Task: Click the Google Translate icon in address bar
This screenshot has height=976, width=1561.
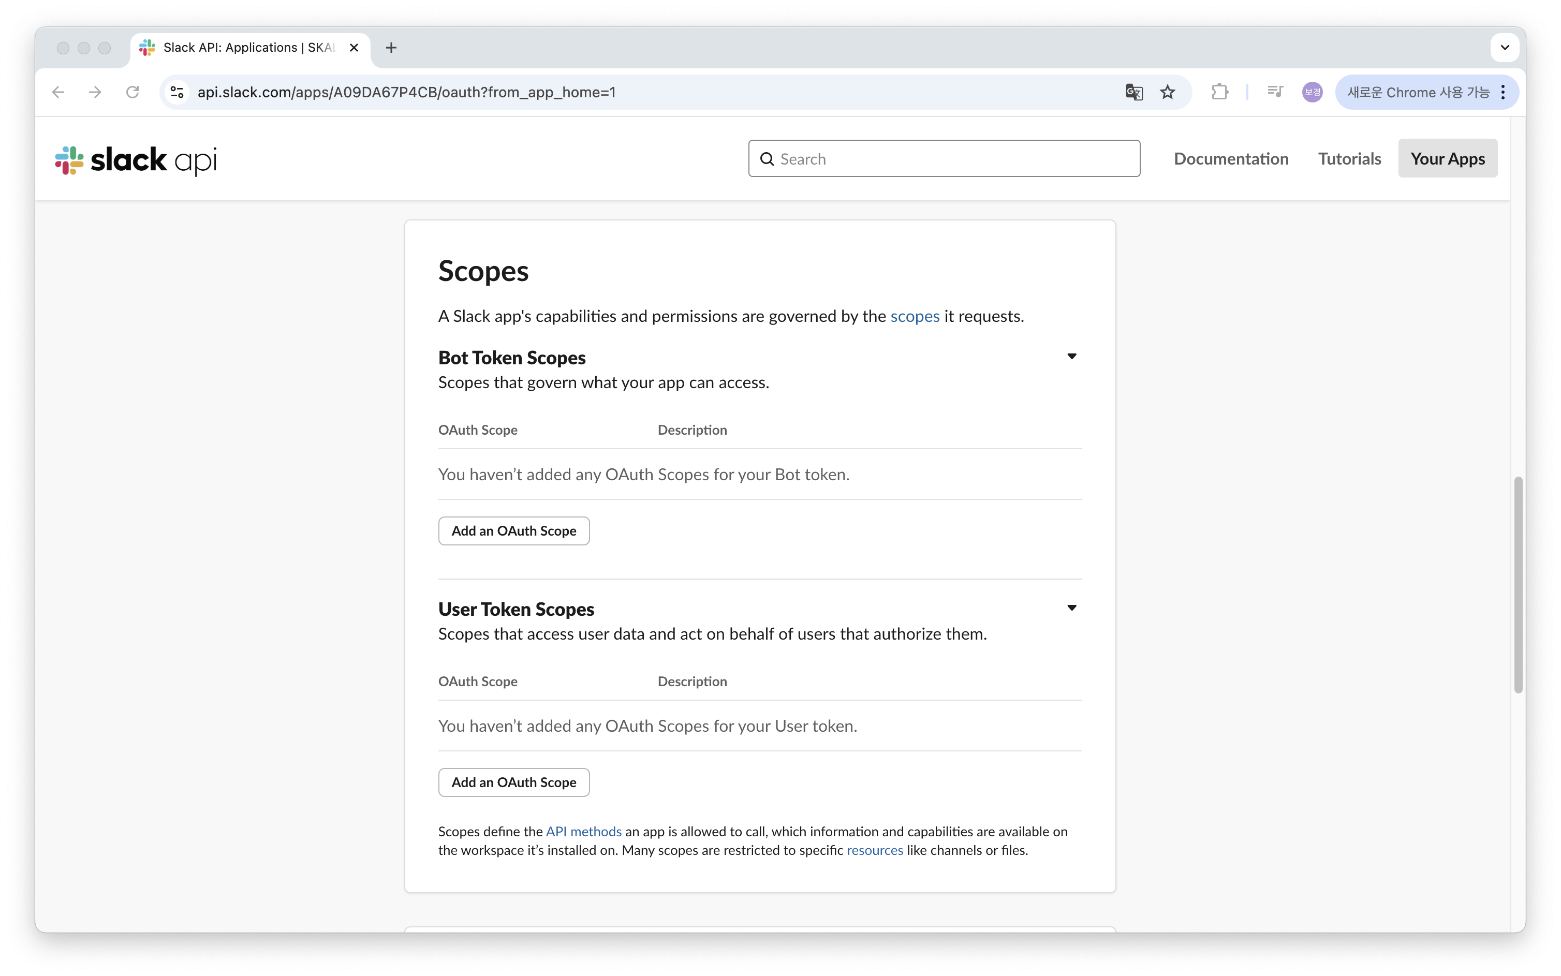Action: tap(1133, 92)
